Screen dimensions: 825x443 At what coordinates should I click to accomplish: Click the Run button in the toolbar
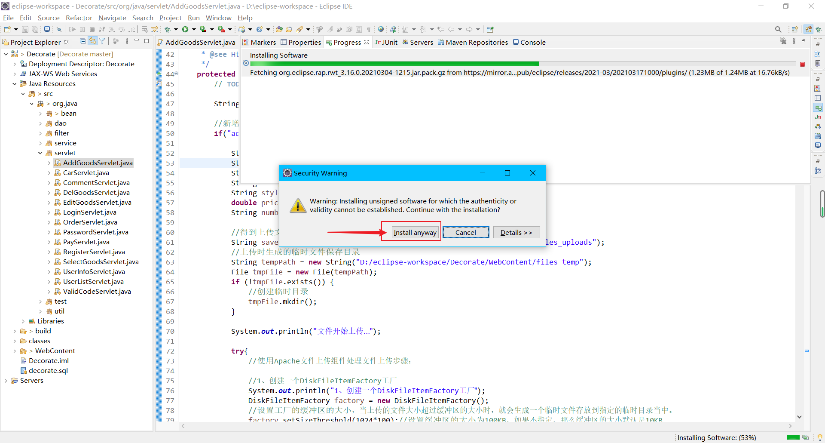(x=185, y=29)
